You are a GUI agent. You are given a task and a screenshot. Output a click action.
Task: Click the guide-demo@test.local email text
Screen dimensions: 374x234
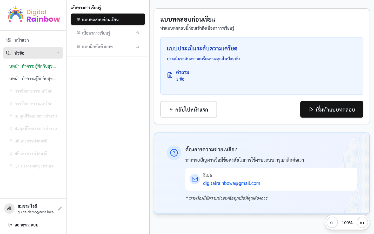[x=36, y=212]
